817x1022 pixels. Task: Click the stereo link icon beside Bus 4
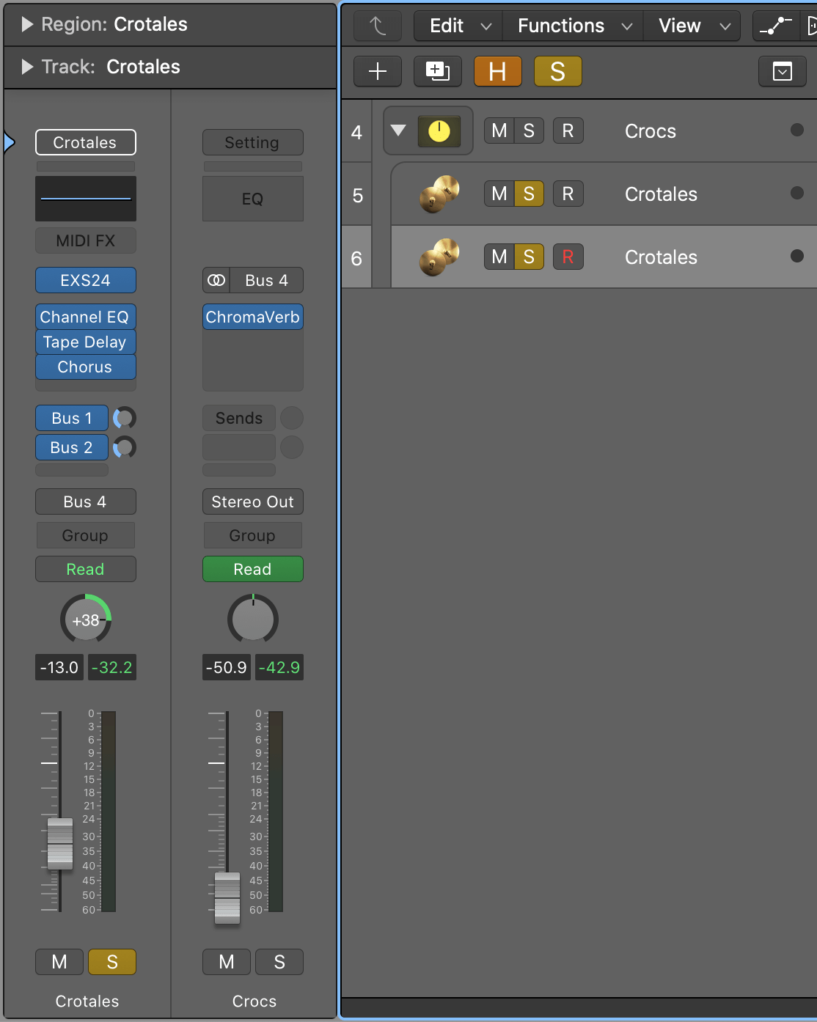coord(216,280)
